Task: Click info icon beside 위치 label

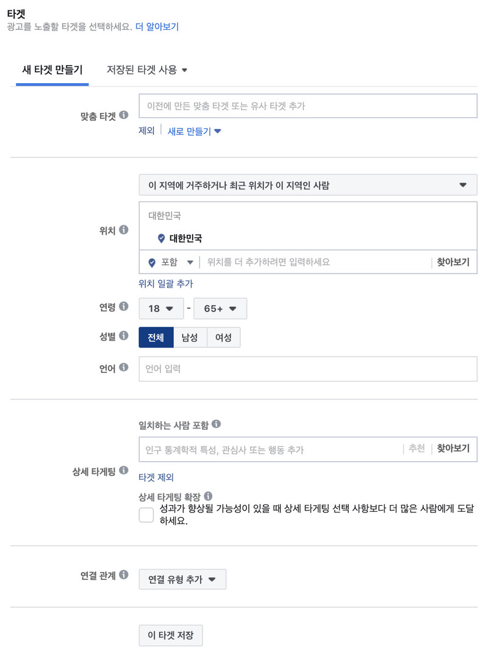Action: point(124,230)
